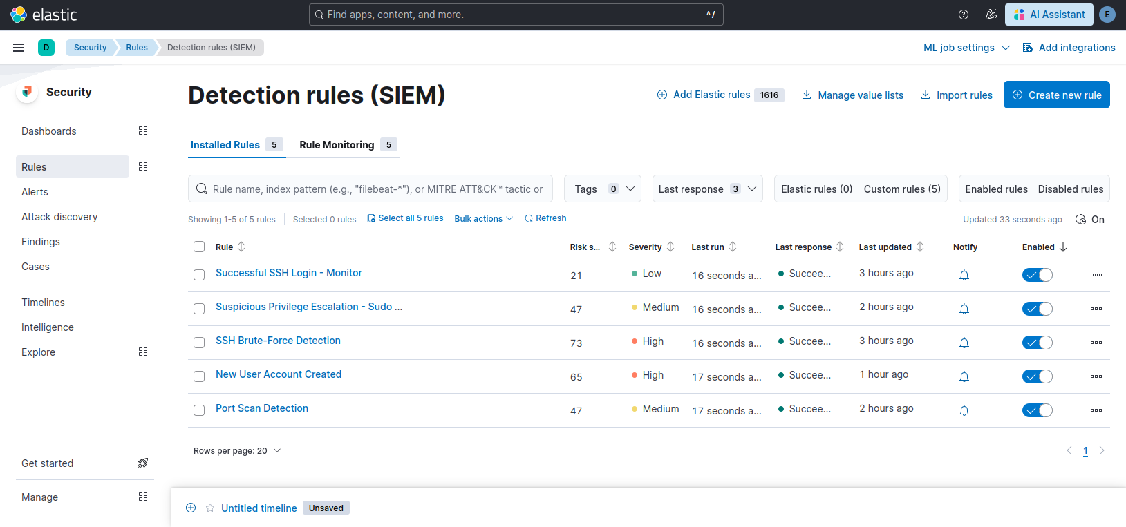Open the Suspicious Privilege Escalation rule link

[308, 307]
